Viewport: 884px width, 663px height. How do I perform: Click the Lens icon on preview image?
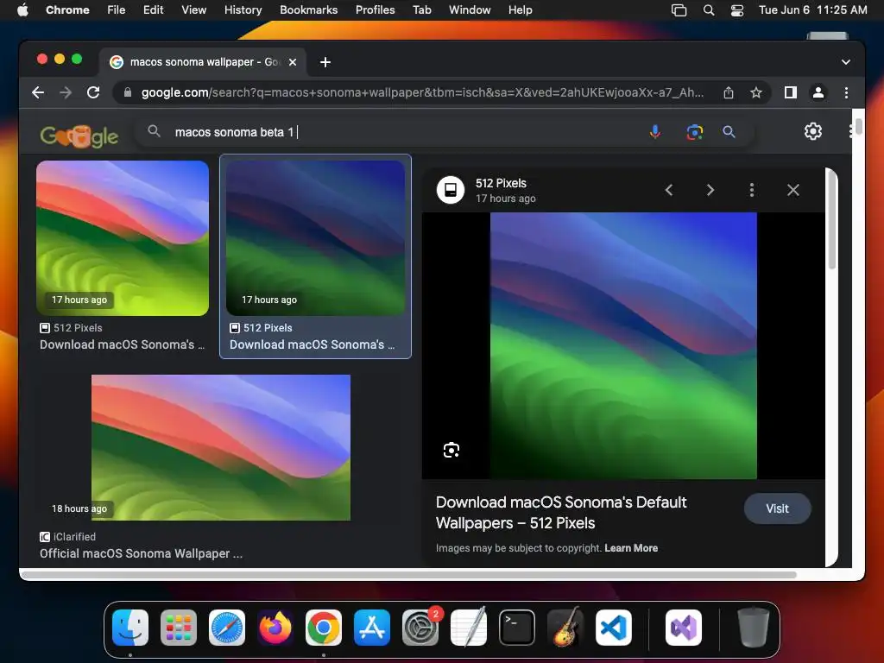pyautogui.click(x=451, y=450)
